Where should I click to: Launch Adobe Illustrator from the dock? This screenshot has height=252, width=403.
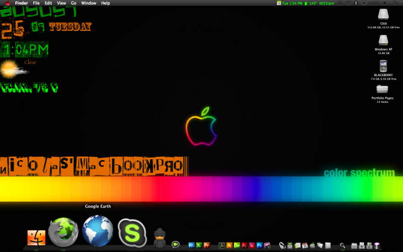click(x=229, y=245)
